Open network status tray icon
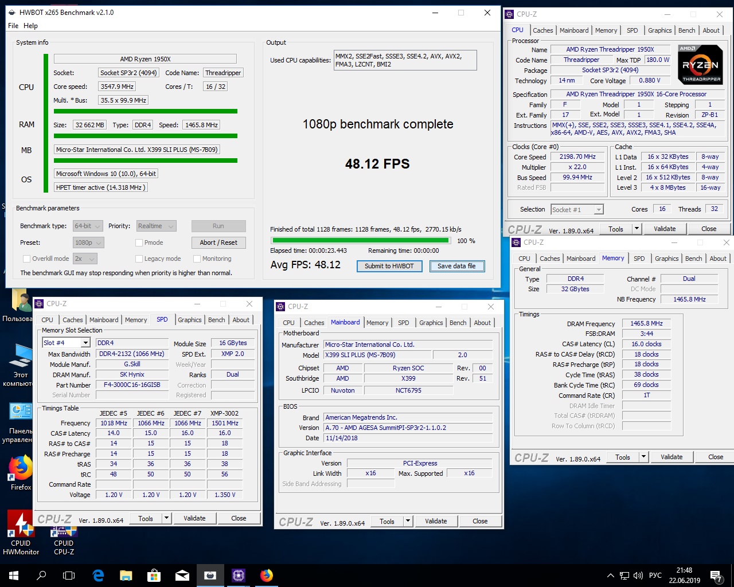Image resolution: width=734 pixels, height=587 pixels. 624,576
